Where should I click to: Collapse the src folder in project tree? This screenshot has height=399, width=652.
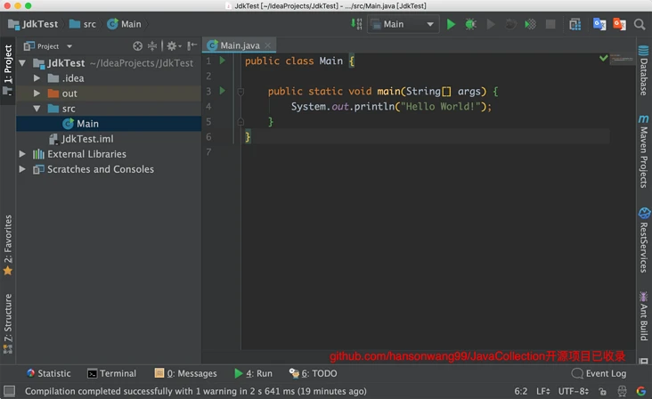coord(37,109)
